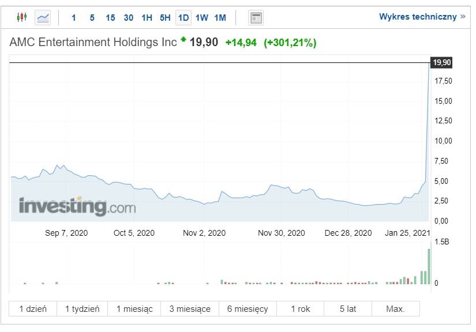Click the AMC Entertainment Holdings Inc title
Viewport: 476px width, 332px height.
pyautogui.click(x=93, y=42)
